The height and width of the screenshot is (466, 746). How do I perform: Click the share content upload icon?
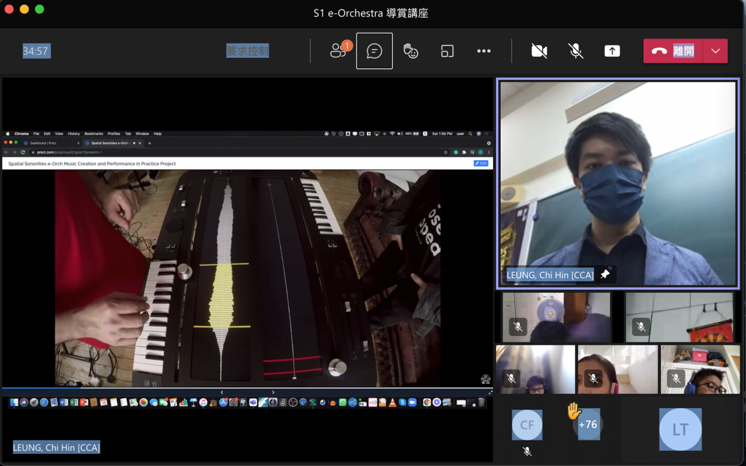pyautogui.click(x=612, y=51)
